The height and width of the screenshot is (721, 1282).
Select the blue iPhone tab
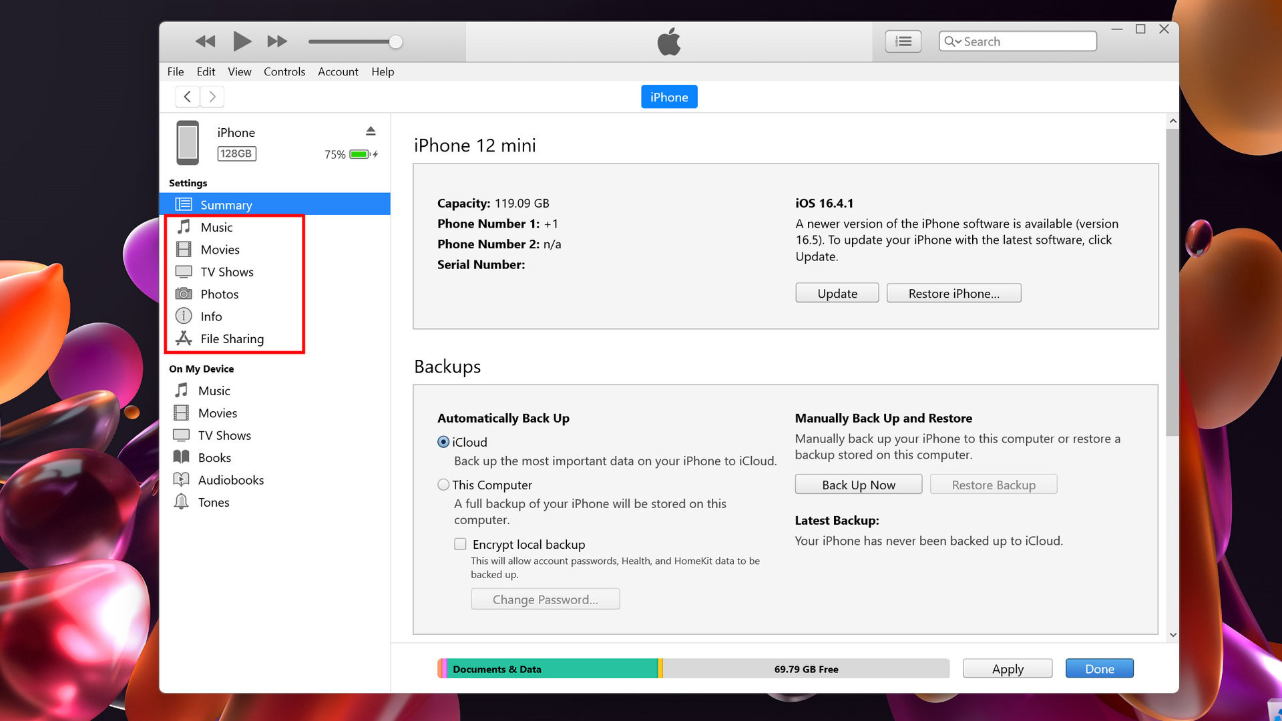point(669,97)
